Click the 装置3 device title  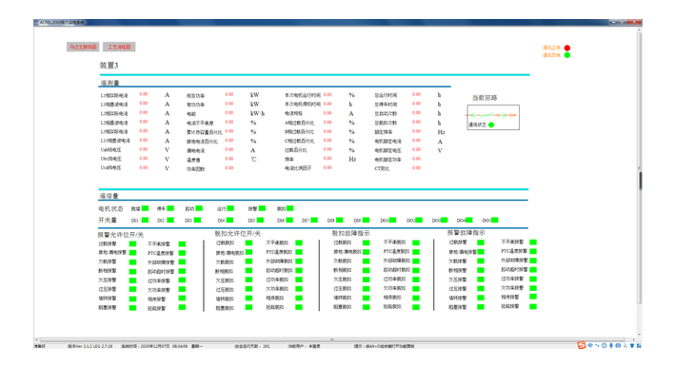(x=109, y=66)
